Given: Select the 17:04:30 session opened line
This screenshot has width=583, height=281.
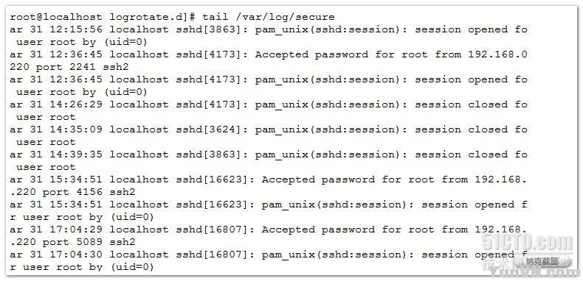Looking at the screenshot, I should [x=269, y=255].
